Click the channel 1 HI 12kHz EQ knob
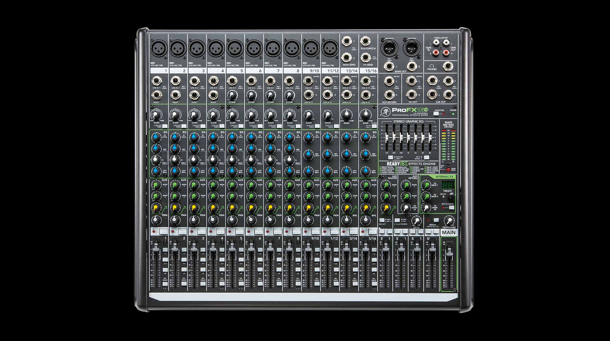Image resolution: width=610 pixels, height=341 pixels. pos(156,137)
